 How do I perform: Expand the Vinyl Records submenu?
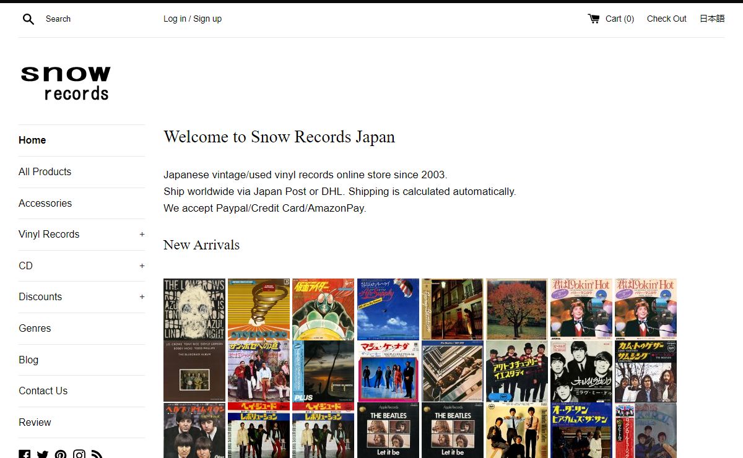coord(142,235)
